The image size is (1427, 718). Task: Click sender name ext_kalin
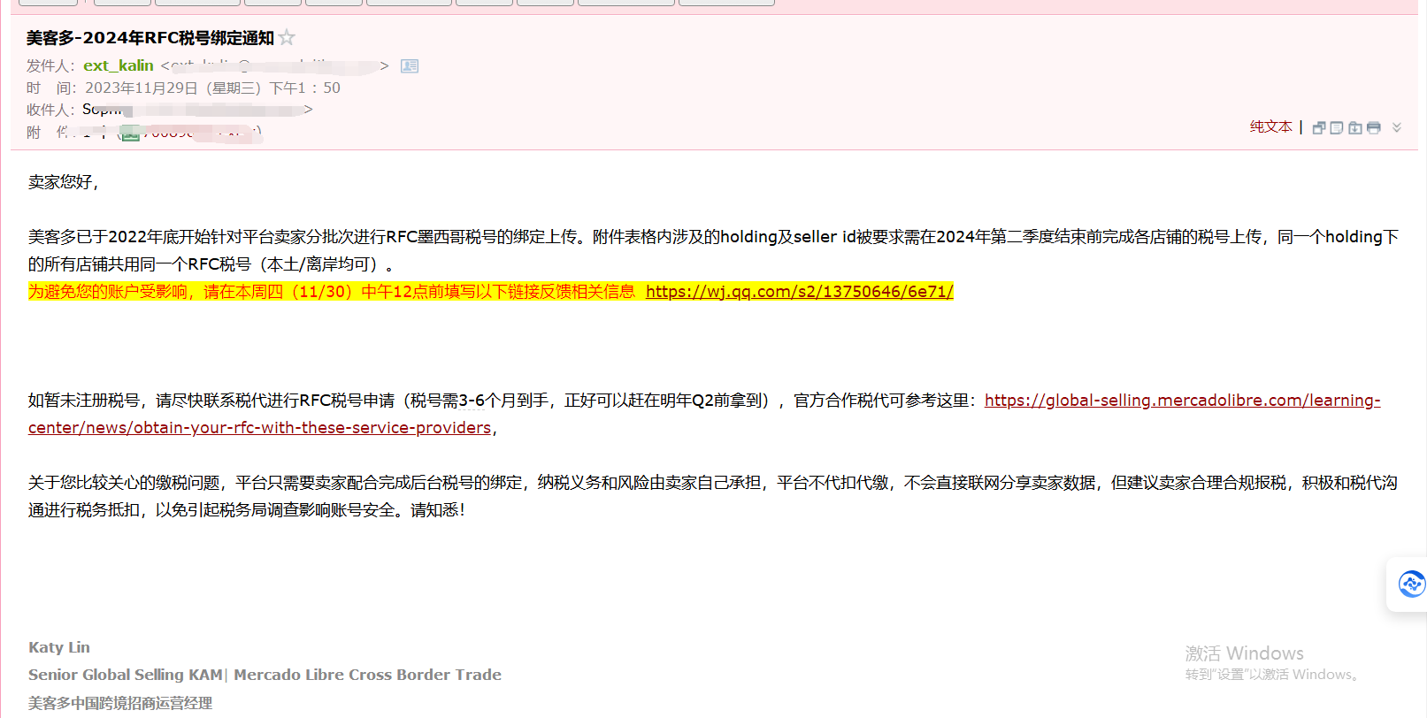coord(119,65)
